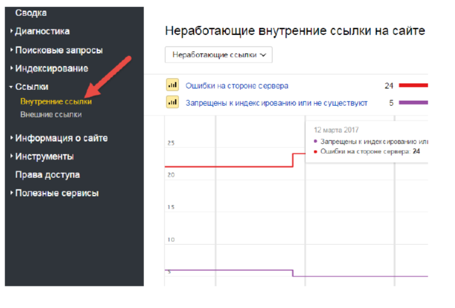The height and width of the screenshot is (308, 455).
Task: Open Внешние ссылки in sidebar
Action: 51,115
